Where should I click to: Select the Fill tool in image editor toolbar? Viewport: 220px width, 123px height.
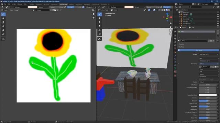coord(3,30)
